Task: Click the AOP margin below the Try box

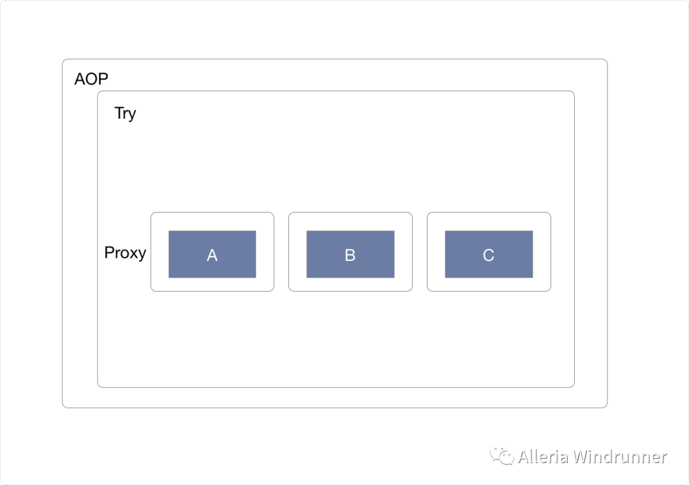Action: coord(336,397)
